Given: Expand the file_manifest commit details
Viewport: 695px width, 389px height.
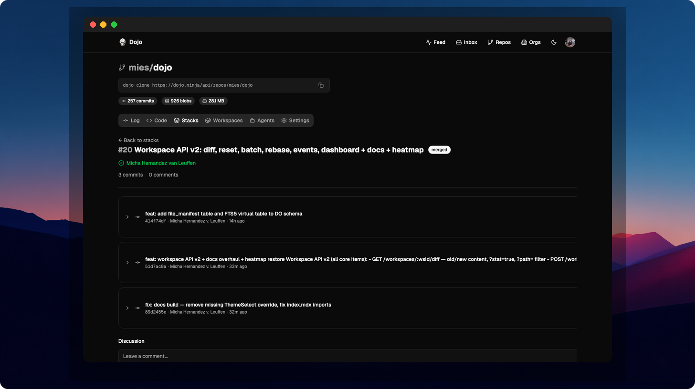Looking at the screenshot, I should point(127,217).
